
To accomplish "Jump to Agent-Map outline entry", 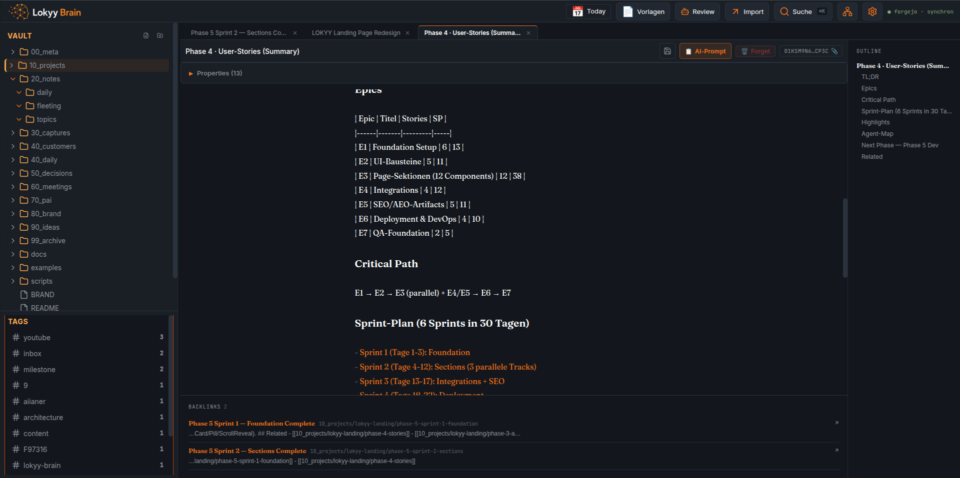I will click(x=877, y=134).
